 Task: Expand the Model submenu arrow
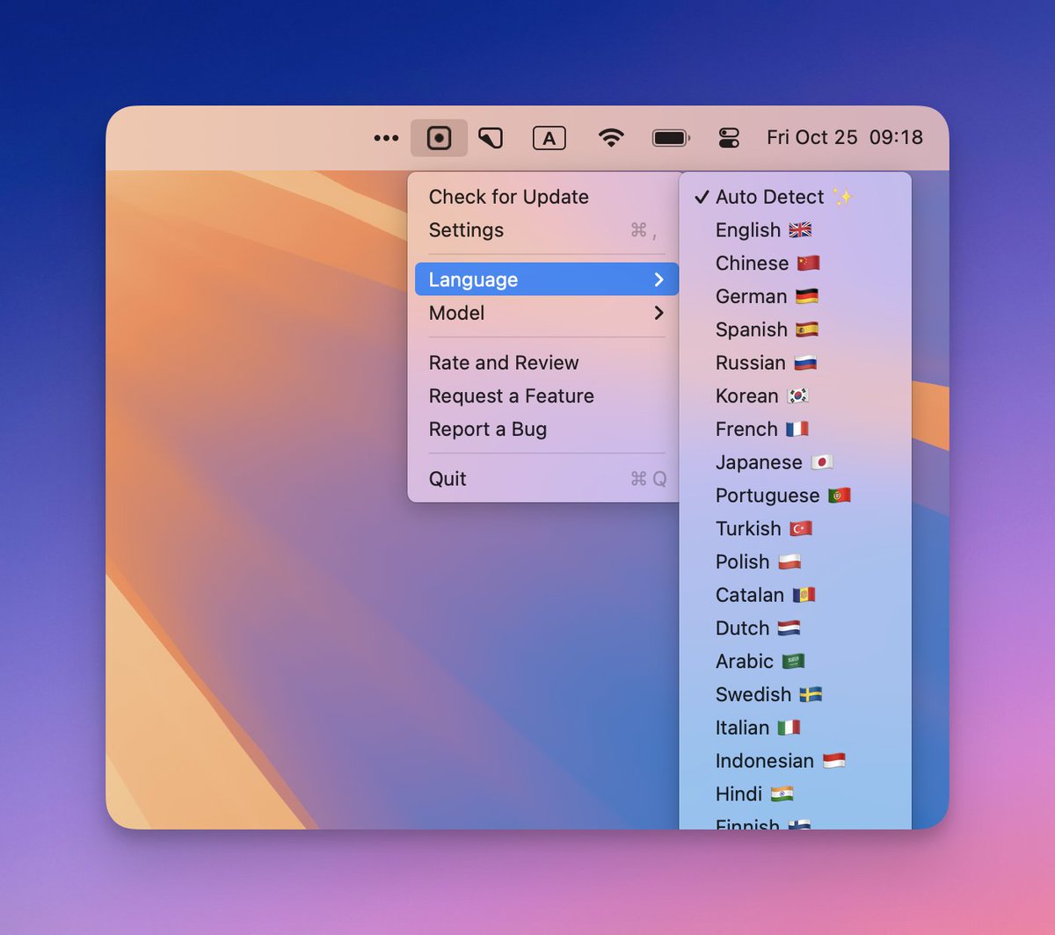[658, 313]
